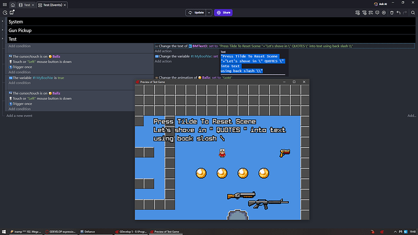The height and width of the screenshot is (235, 418).
Task: Open search in events sheet
Action: (x=413, y=13)
